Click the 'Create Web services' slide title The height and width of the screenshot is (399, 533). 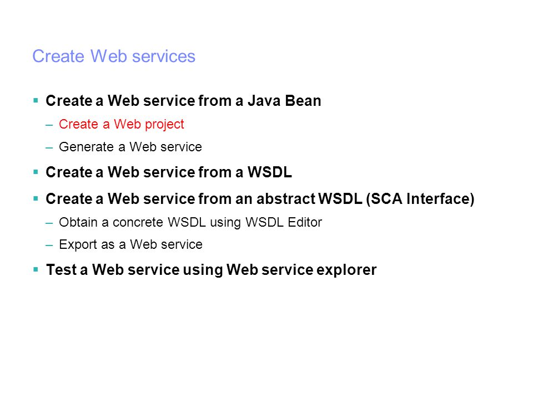coord(114,57)
